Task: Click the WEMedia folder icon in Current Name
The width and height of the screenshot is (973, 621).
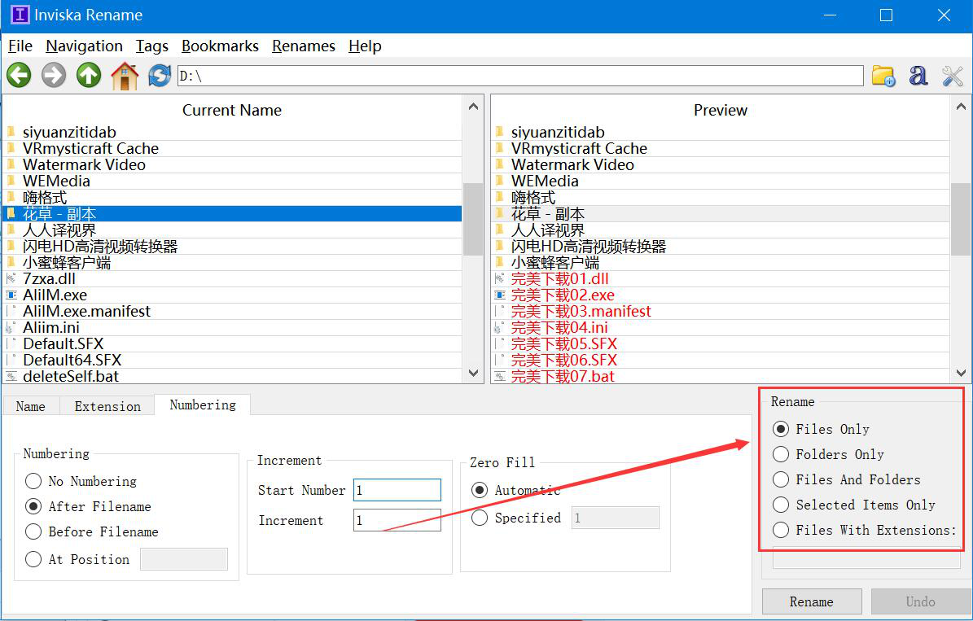Action: tap(11, 181)
